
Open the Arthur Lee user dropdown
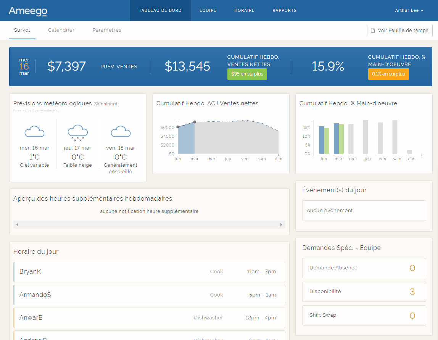(409, 11)
